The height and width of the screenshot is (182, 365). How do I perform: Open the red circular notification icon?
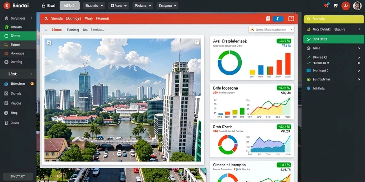[x=346, y=6]
